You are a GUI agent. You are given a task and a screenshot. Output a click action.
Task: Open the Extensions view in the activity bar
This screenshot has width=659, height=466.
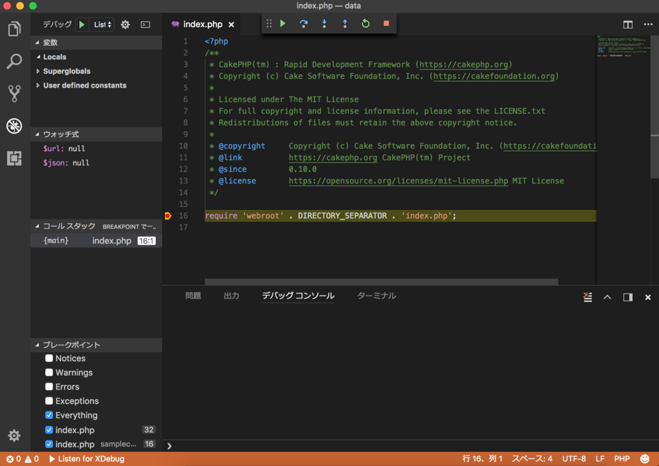pos(14,158)
